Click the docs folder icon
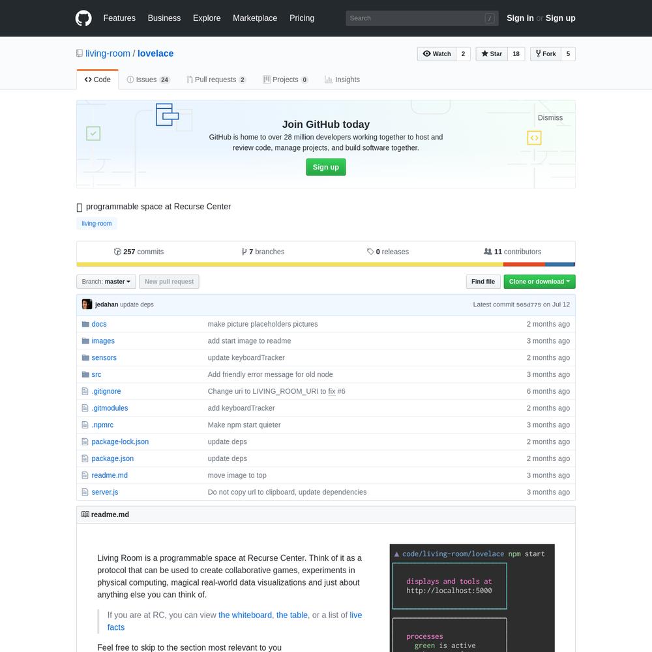The image size is (652, 652). [x=85, y=324]
